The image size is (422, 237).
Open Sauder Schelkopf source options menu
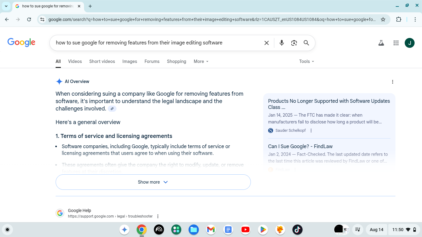[x=311, y=131]
